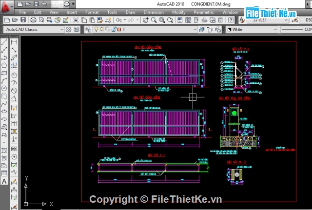Expand the Undo history dropdown arrow

(125, 20)
